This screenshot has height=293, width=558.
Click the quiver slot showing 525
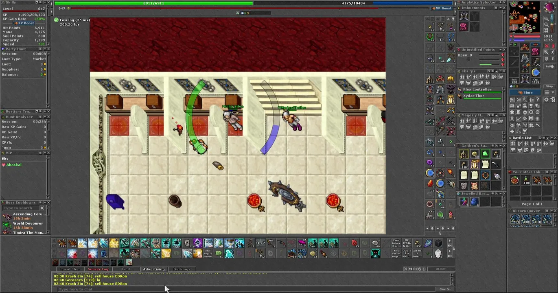click(535, 62)
